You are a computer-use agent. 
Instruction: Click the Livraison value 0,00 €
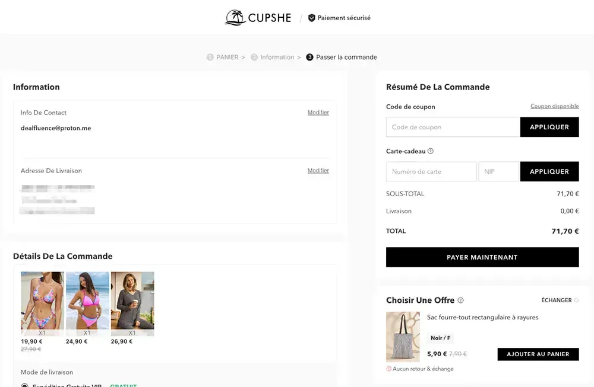pyautogui.click(x=570, y=211)
